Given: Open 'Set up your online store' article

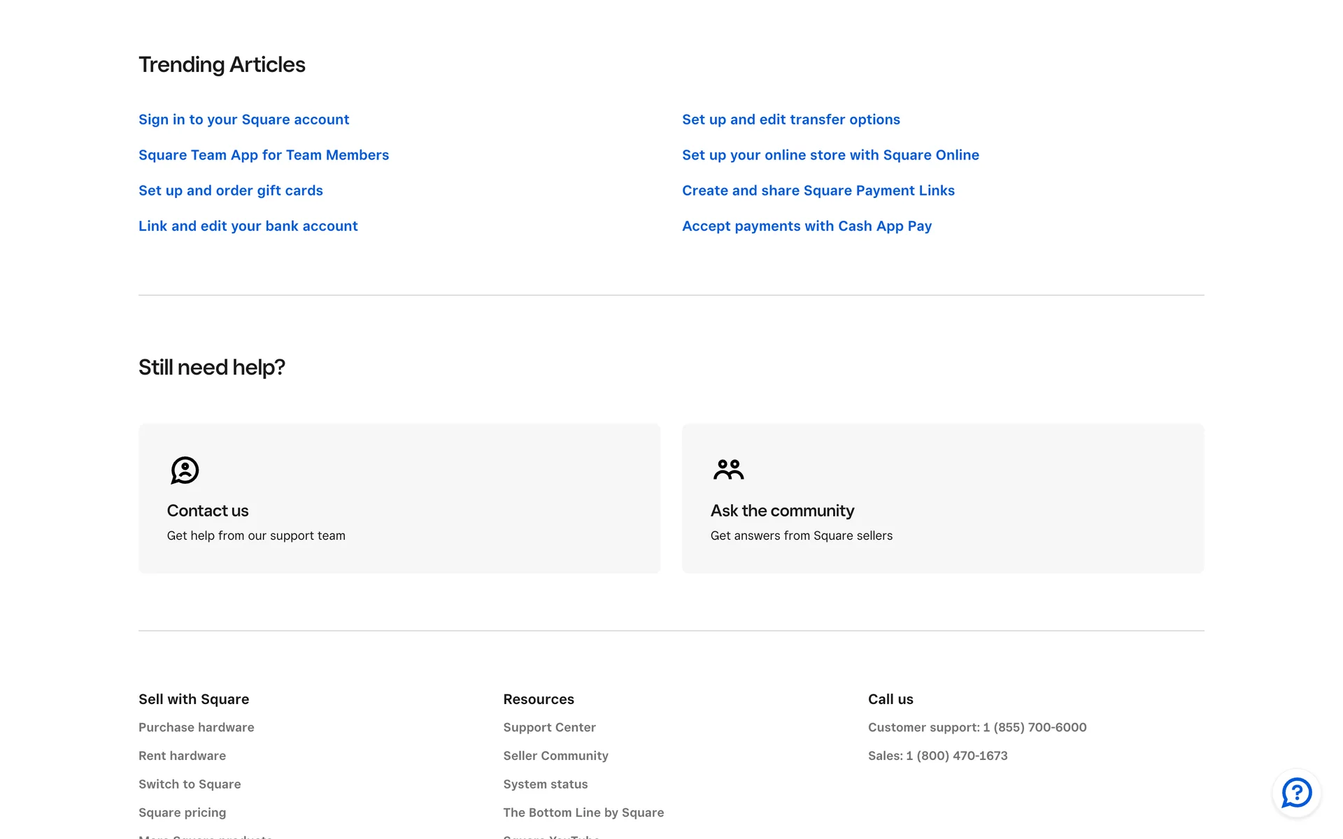Looking at the screenshot, I should tap(830, 155).
